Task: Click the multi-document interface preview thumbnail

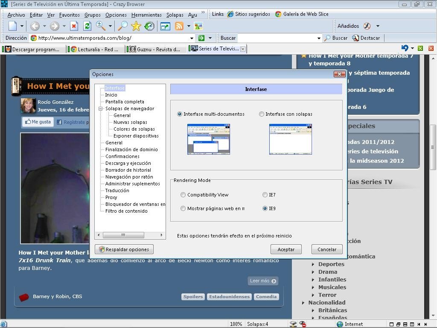Action: [x=209, y=139]
